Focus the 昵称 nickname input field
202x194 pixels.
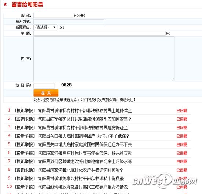click(54, 15)
